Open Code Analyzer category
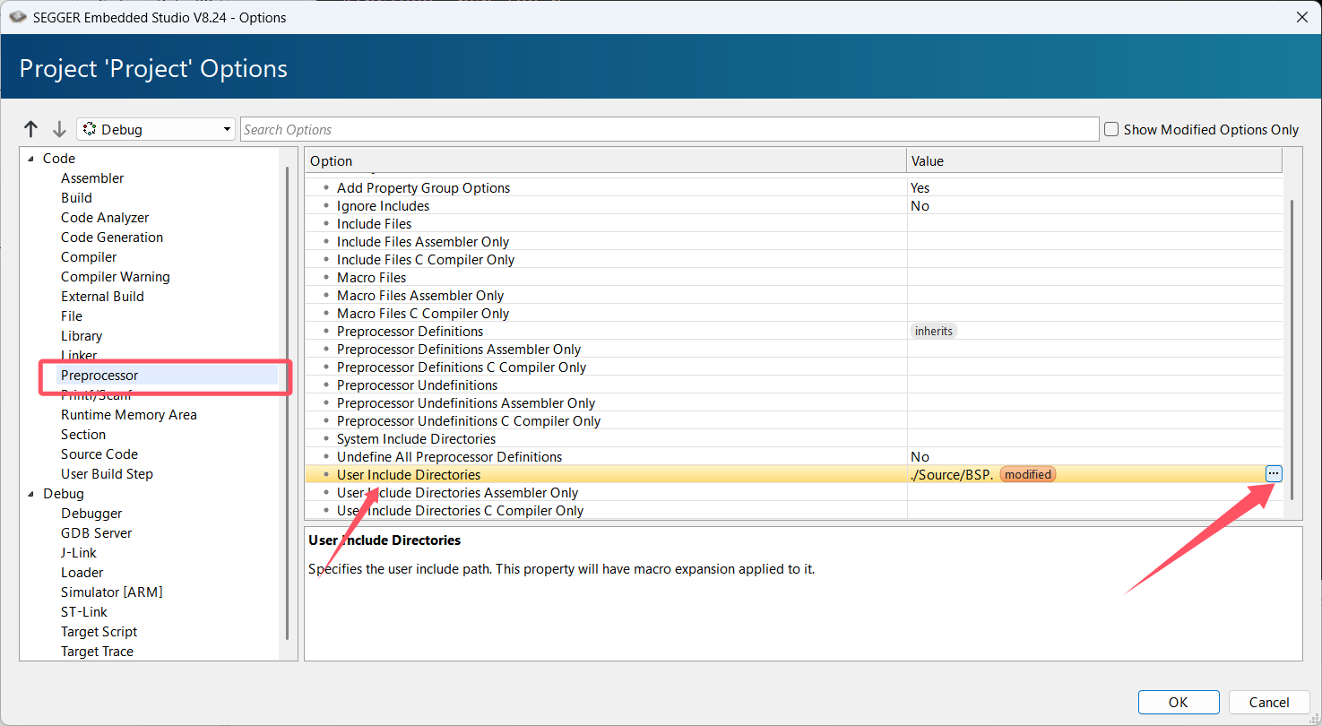This screenshot has width=1322, height=726. click(105, 218)
